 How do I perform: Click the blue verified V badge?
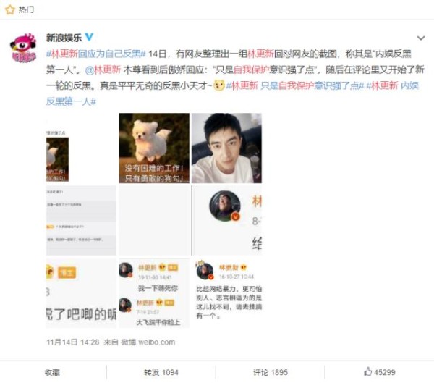89,37
